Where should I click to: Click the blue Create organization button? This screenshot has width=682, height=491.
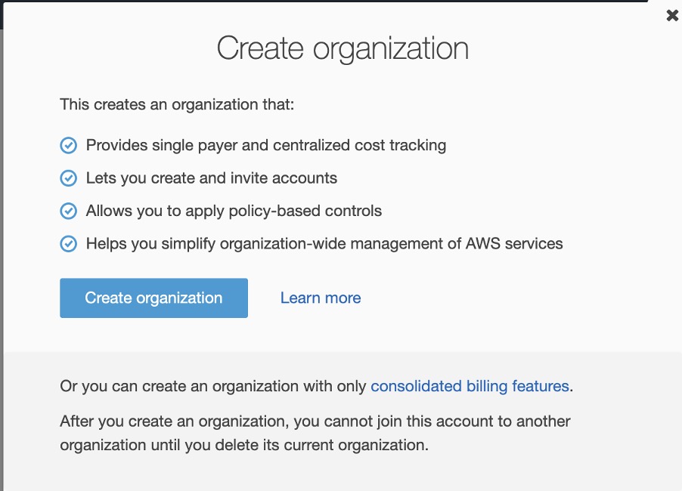pos(153,298)
